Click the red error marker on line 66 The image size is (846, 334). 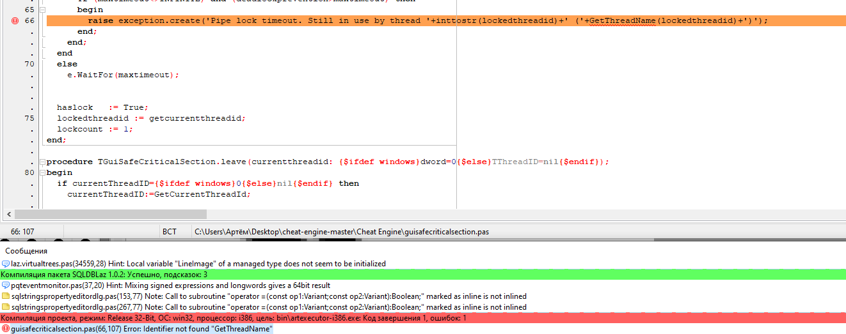(15, 21)
